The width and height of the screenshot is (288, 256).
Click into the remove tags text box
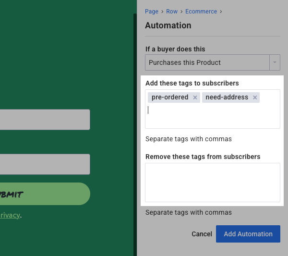212,183
